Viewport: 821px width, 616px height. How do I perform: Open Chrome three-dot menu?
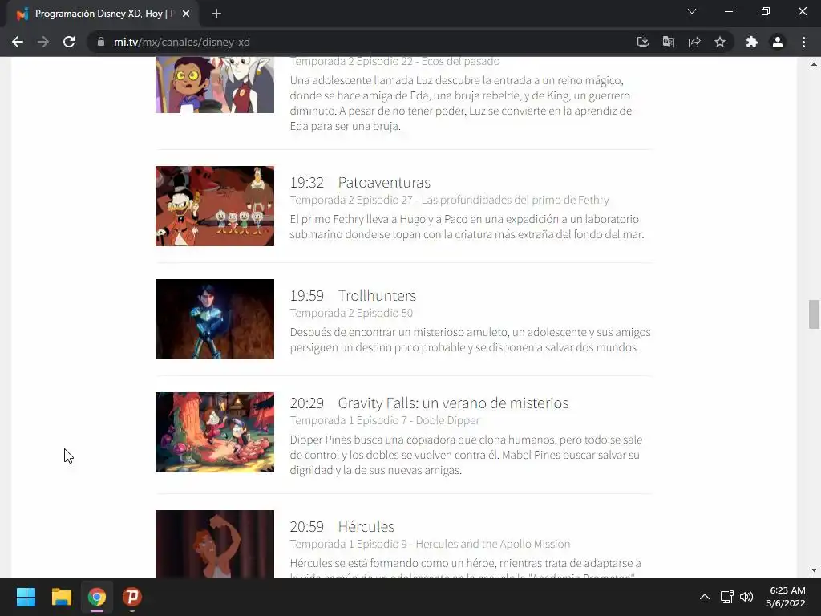pos(803,42)
